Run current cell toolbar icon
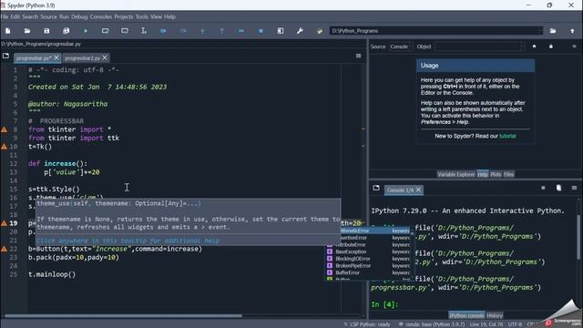 tap(106, 31)
